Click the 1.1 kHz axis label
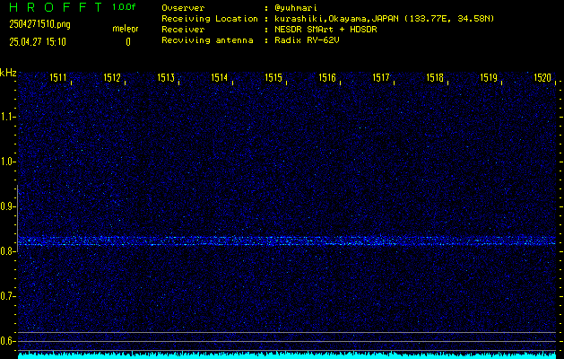 tap(7, 117)
